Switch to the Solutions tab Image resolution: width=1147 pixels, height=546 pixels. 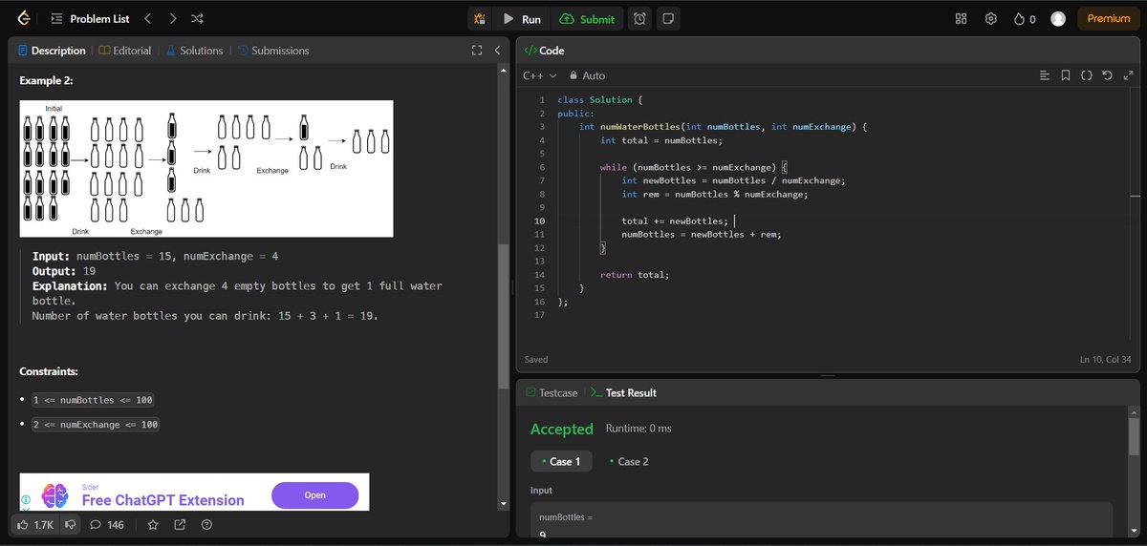click(195, 51)
